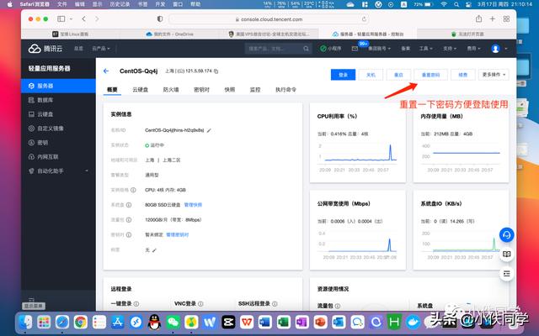Copy the IP address 121.5.59.174
Image resolution: width=539 pixels, height=336 pixels.
pos(216,71)
